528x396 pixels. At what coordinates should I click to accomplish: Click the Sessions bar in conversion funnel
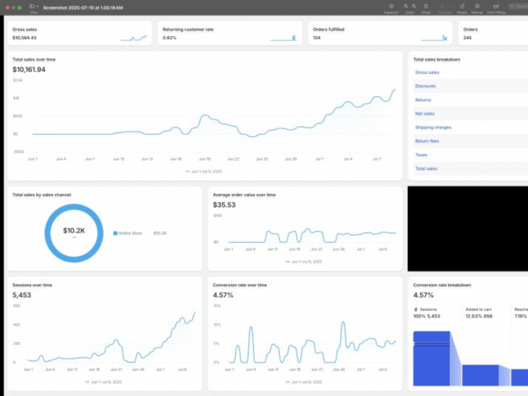tap(432, 358)
